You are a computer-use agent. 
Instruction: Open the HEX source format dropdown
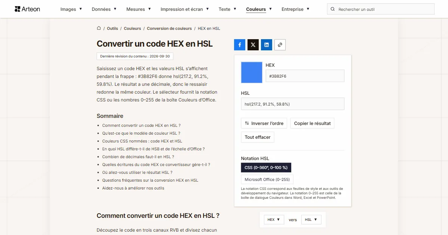point(274,220)
